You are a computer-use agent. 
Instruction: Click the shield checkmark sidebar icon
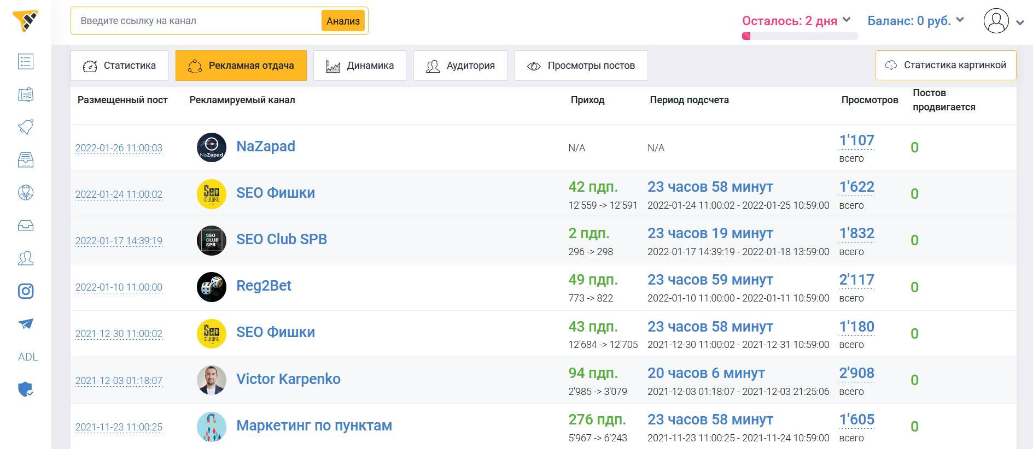coord(26,389)
